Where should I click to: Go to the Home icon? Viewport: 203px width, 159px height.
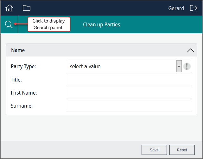9,8
